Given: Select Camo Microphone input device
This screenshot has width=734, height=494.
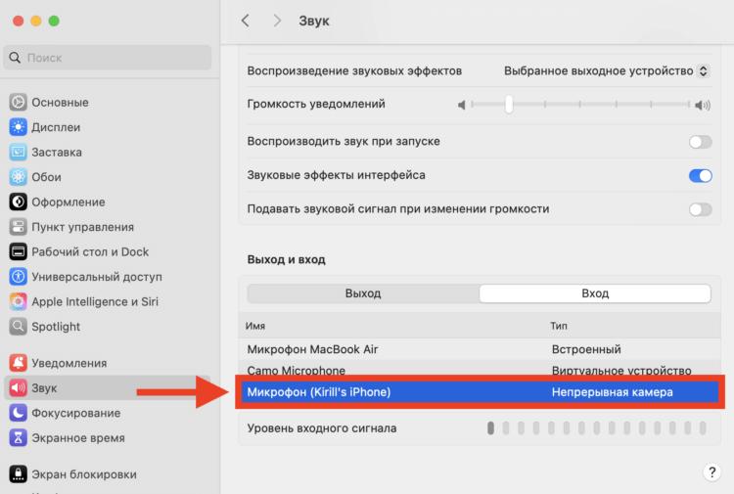Looking at the screenshot, I should pos(480,368).
